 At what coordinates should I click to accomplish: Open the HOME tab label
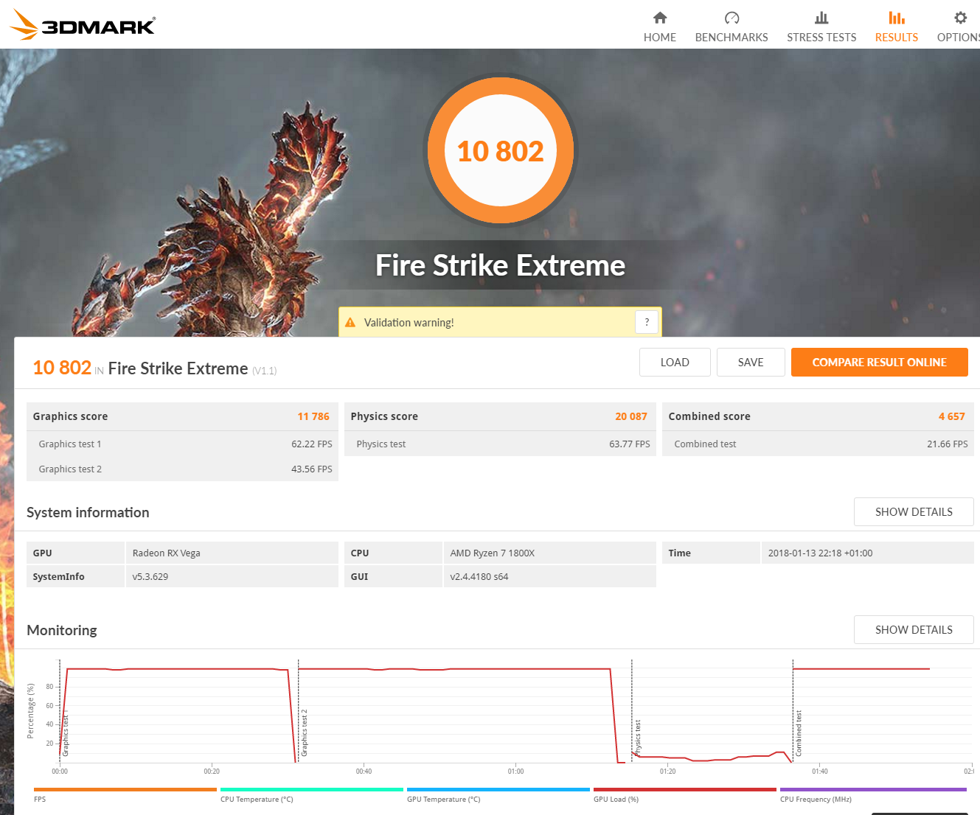(x=660, y=38)
